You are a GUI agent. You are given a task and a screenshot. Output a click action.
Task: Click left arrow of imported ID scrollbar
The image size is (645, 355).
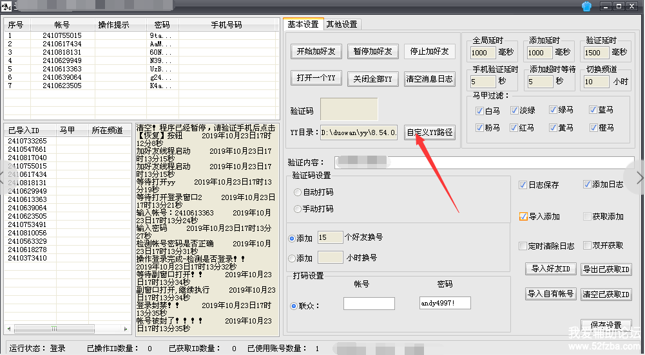(x=9, y=329)
